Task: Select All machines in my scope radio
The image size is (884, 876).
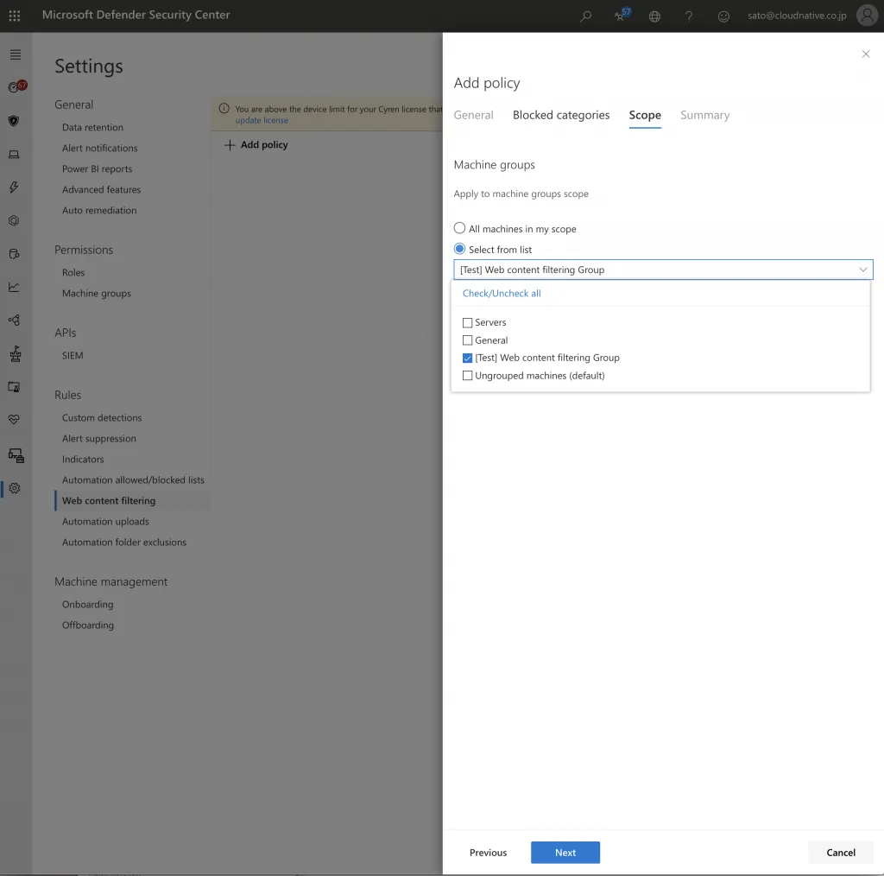Action: coord(460,229)
